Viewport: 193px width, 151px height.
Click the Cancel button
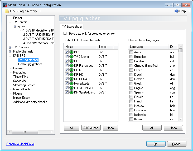coord(177,144)
